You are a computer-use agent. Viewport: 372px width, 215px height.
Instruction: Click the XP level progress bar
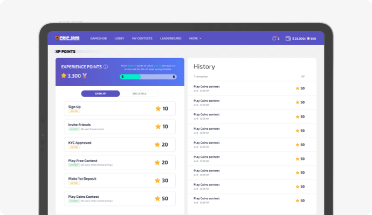coord(148,77)
